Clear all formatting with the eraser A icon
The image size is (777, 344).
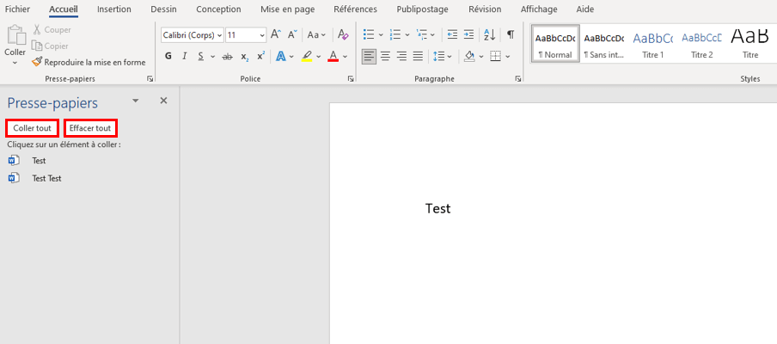pos(343,34)
